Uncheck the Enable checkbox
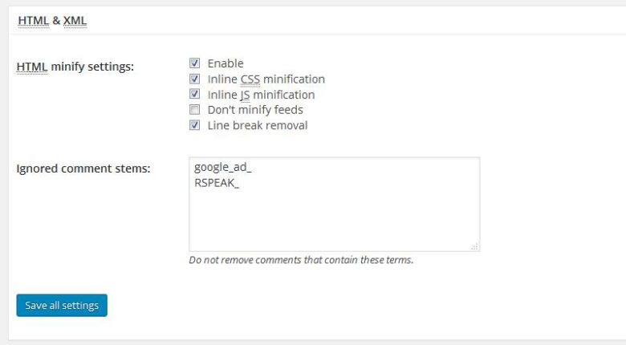Screen dimensions: 626x345 (194, 63)
